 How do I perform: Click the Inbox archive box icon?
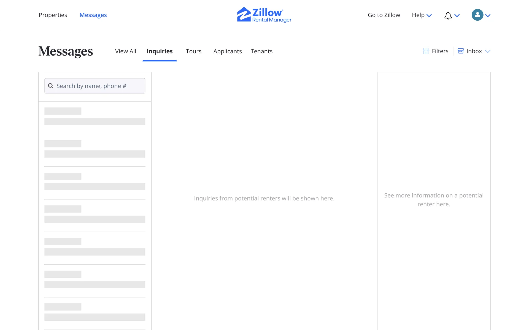tap(460, 51)
